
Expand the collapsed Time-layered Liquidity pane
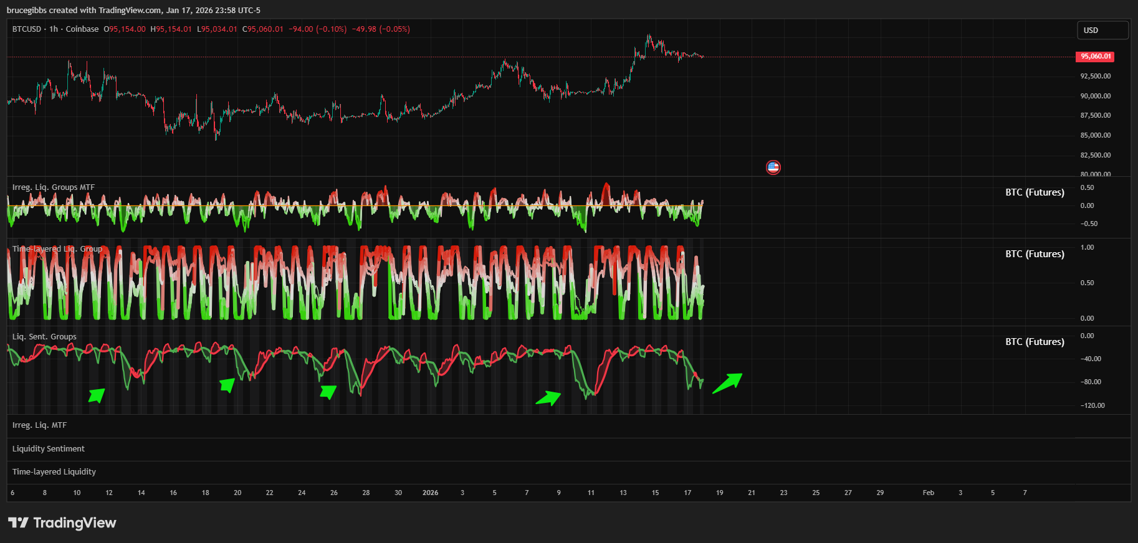click(x=54, y=472)
